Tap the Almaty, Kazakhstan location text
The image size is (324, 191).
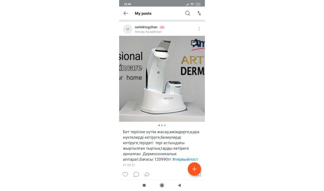tap(148, 32)
